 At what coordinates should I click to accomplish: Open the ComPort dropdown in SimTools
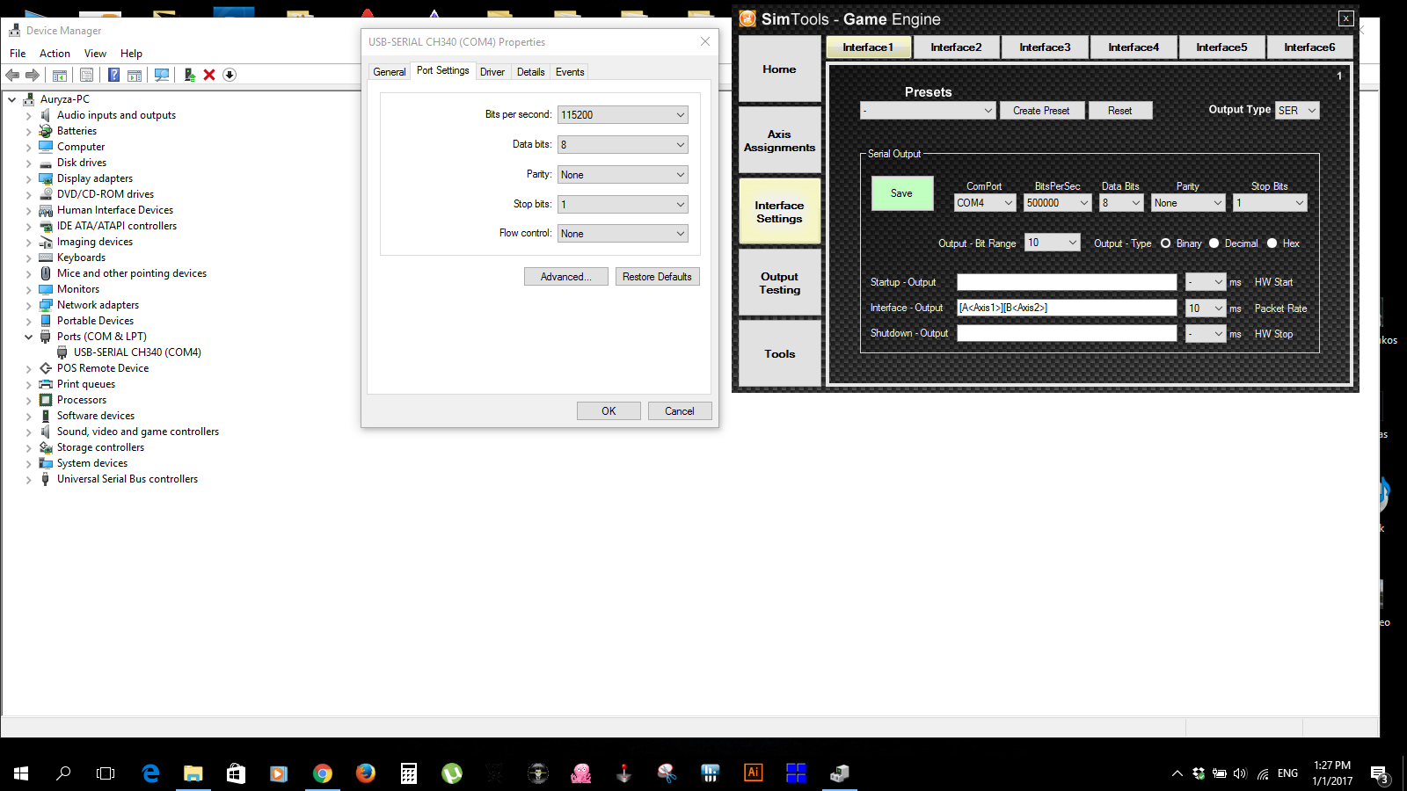pyautogui.click(x=985, y=203)
